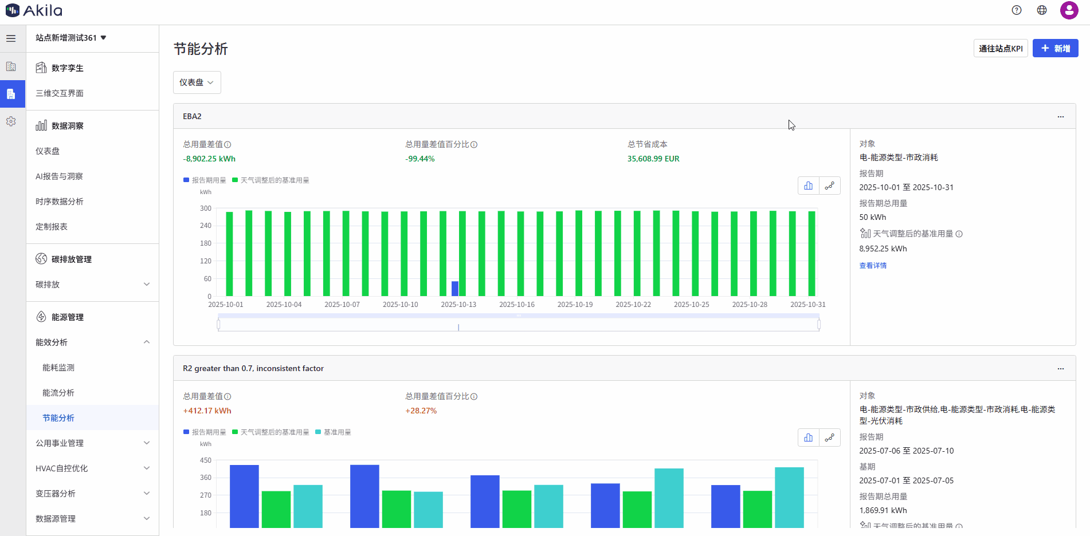Open EBA2 card more options ellipsis
The height and width of the screenshot is (536, 1090).
[1061, 116]
